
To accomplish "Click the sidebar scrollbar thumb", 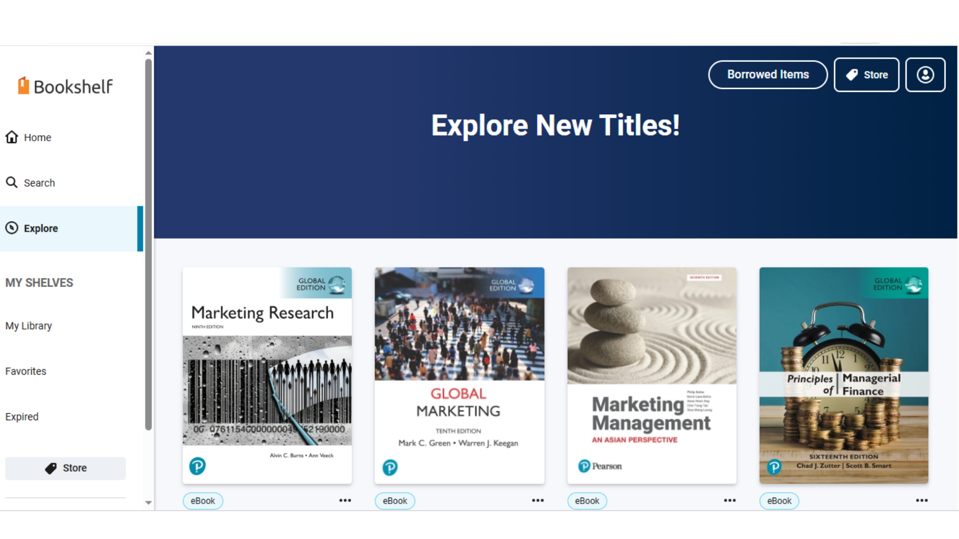I will click(x=148, y=245).
